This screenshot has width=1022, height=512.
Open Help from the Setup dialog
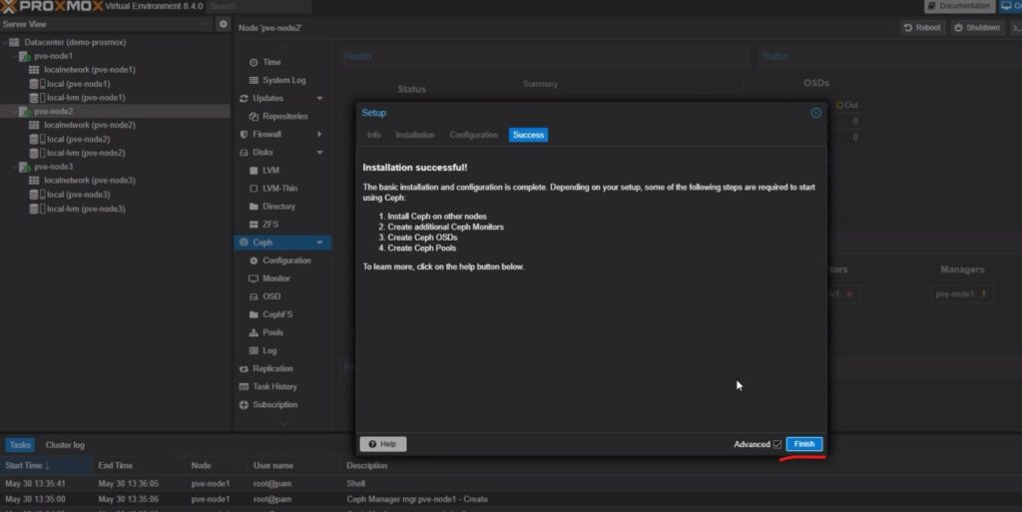coord(382,444)
